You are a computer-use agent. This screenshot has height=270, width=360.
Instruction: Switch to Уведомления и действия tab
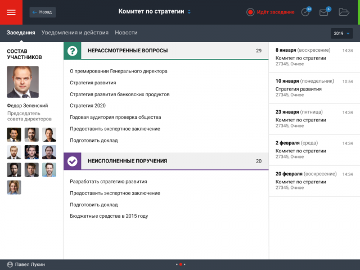pyautogui.click(x=75, y=33)
